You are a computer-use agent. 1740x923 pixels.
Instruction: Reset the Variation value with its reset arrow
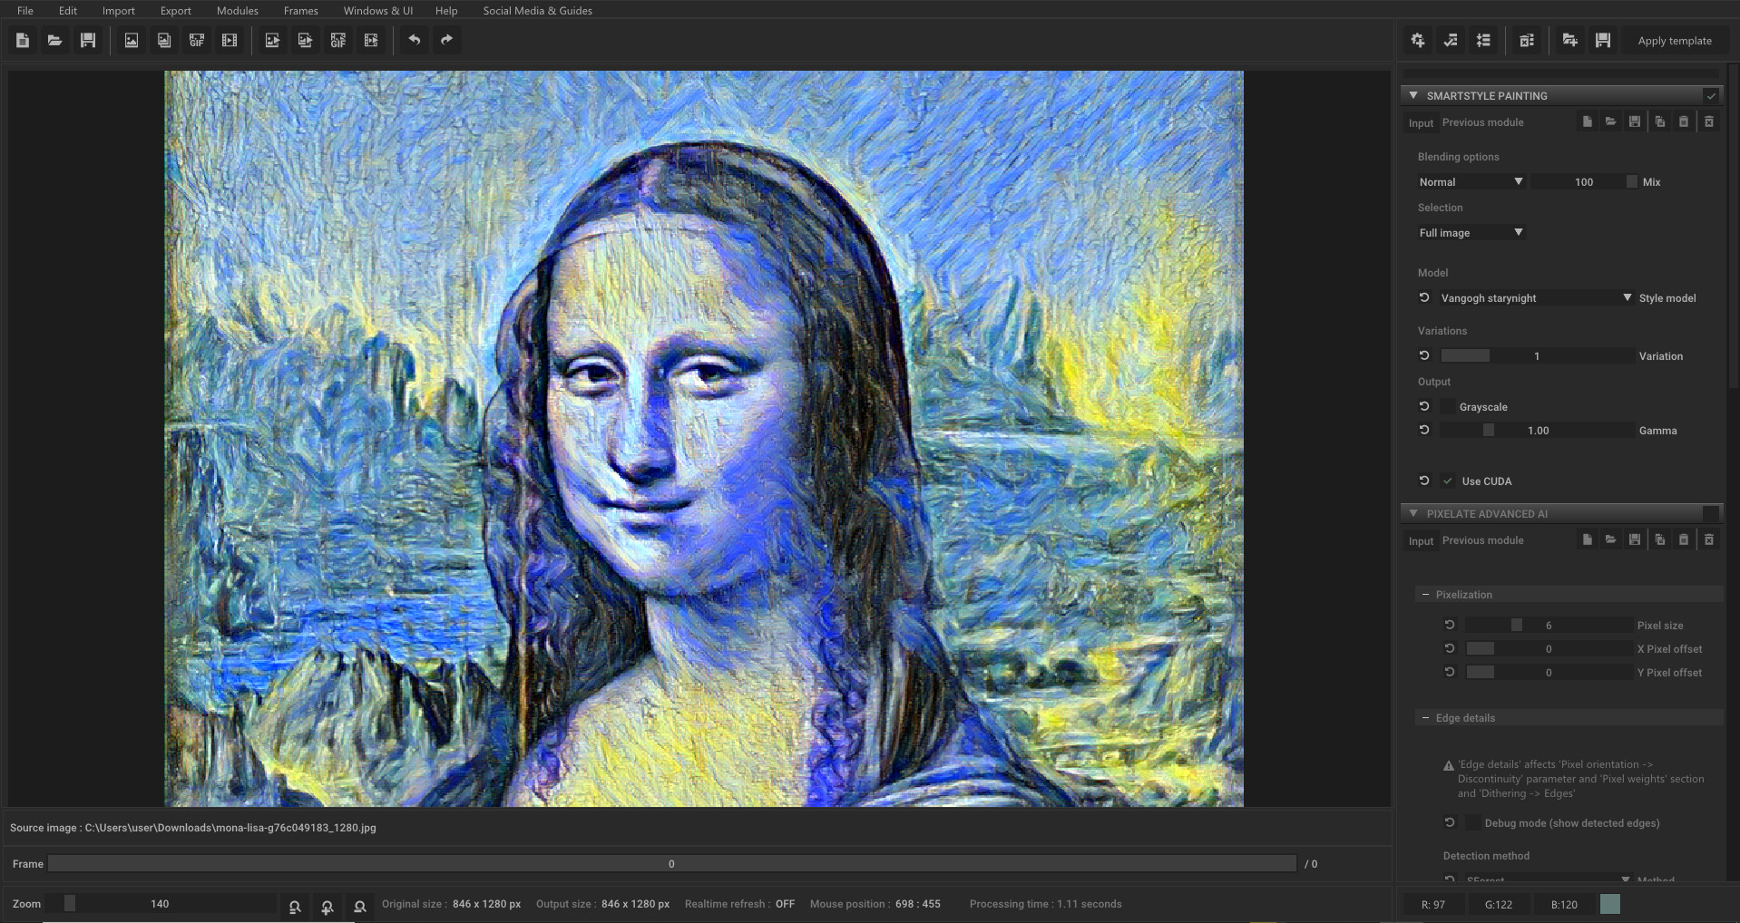[1422, 355]
